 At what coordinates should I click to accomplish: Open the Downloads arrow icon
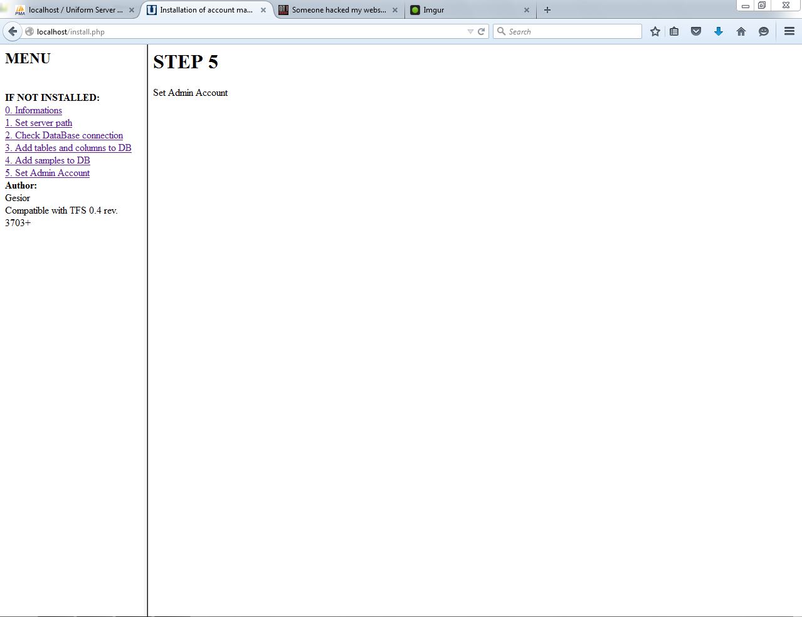pyautogui.click(x=719, y=31)
